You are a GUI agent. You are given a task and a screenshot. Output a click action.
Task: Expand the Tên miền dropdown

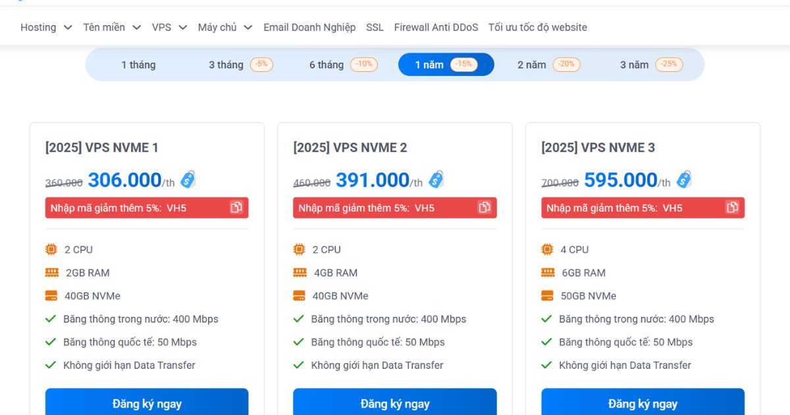pos(104,27)
